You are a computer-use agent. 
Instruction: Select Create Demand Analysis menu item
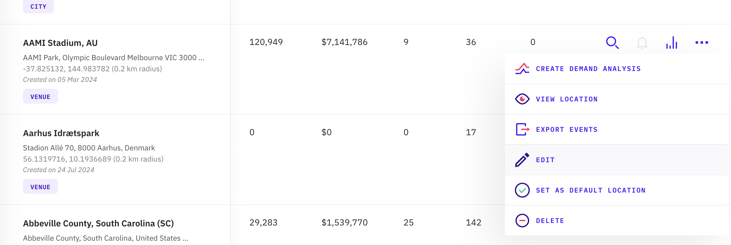[588, 69]
